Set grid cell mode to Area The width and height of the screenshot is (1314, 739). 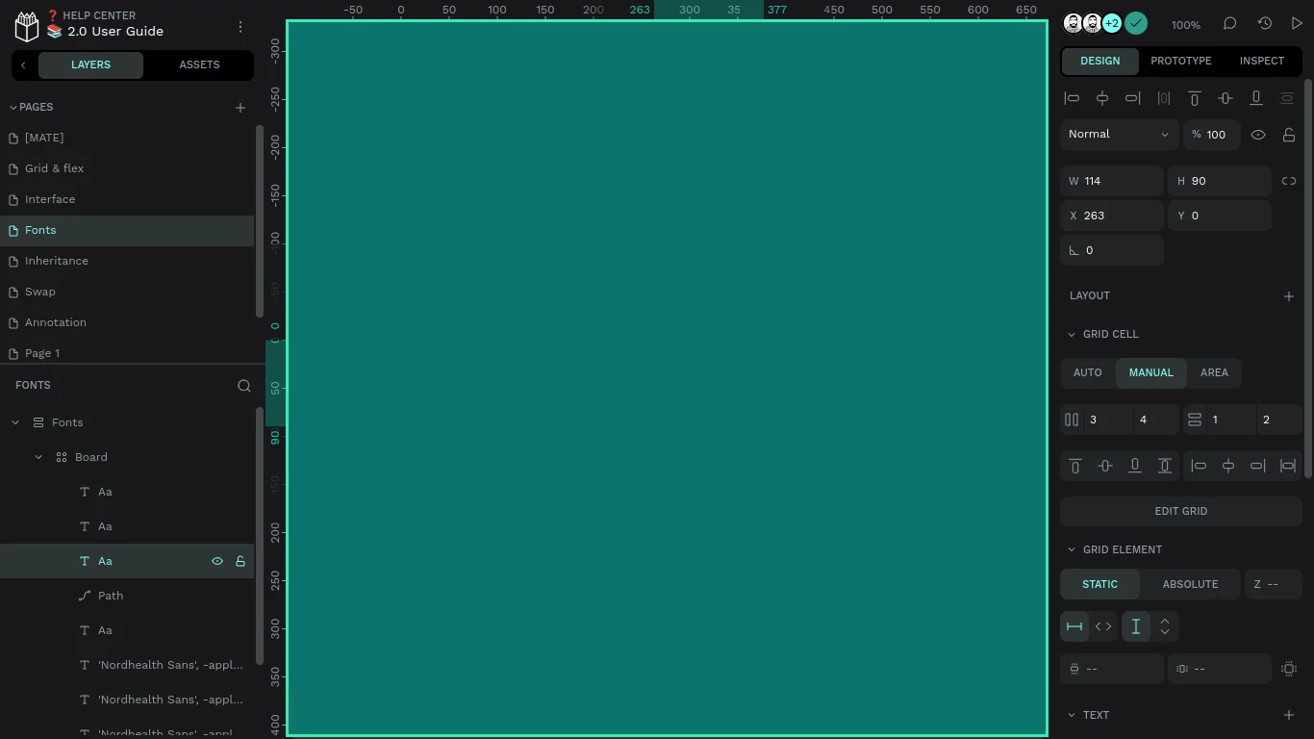[1214, 372]
